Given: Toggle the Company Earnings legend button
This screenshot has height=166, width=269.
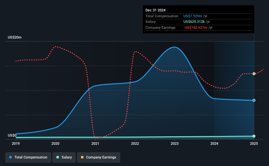Looking at the screenshot, I should coord(99,157).
